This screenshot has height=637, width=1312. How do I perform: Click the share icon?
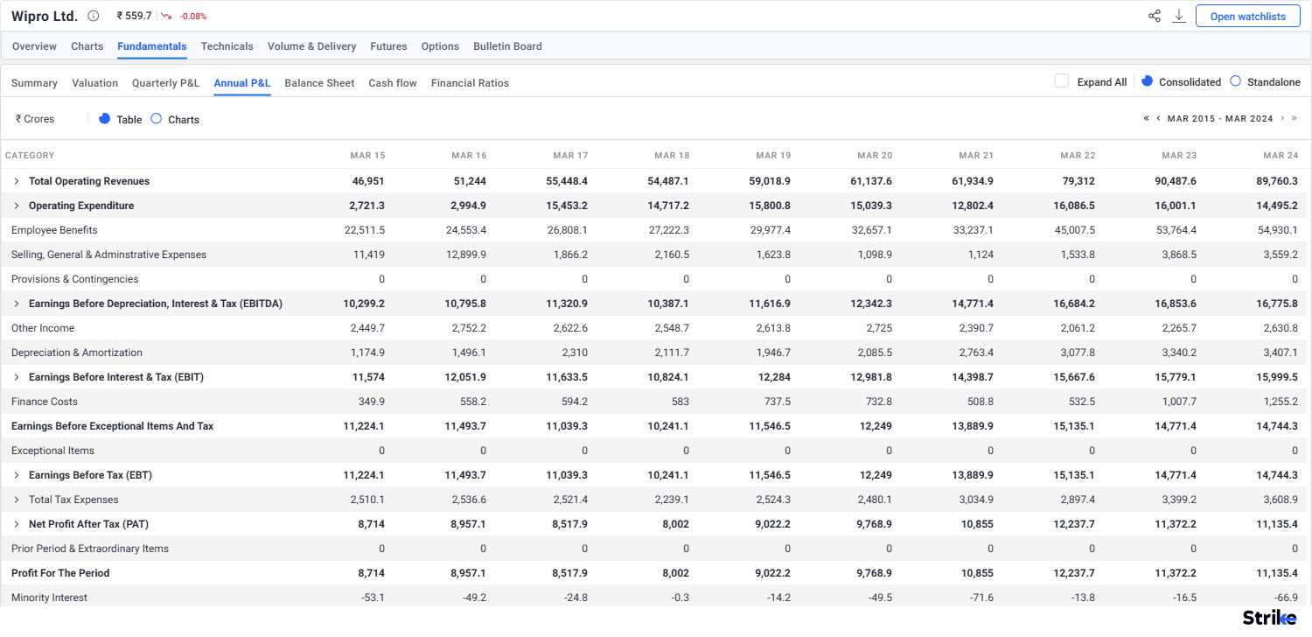point(1155,16)
